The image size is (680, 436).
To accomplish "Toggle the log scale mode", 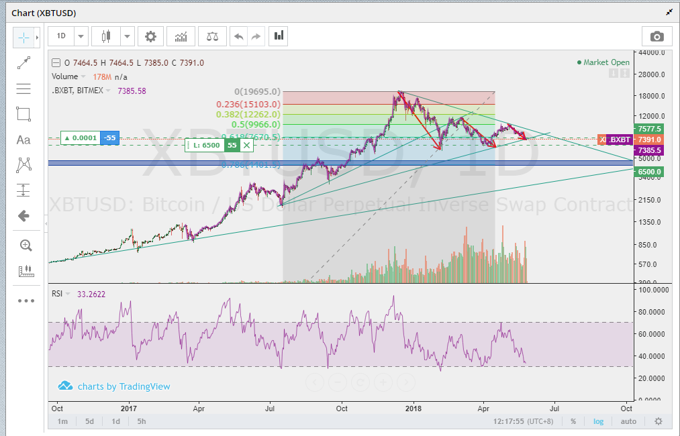I will 599,421.
